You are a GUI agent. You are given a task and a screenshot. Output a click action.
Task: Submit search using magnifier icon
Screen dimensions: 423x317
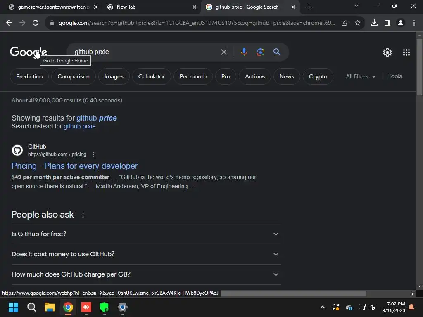pos(277,52)
